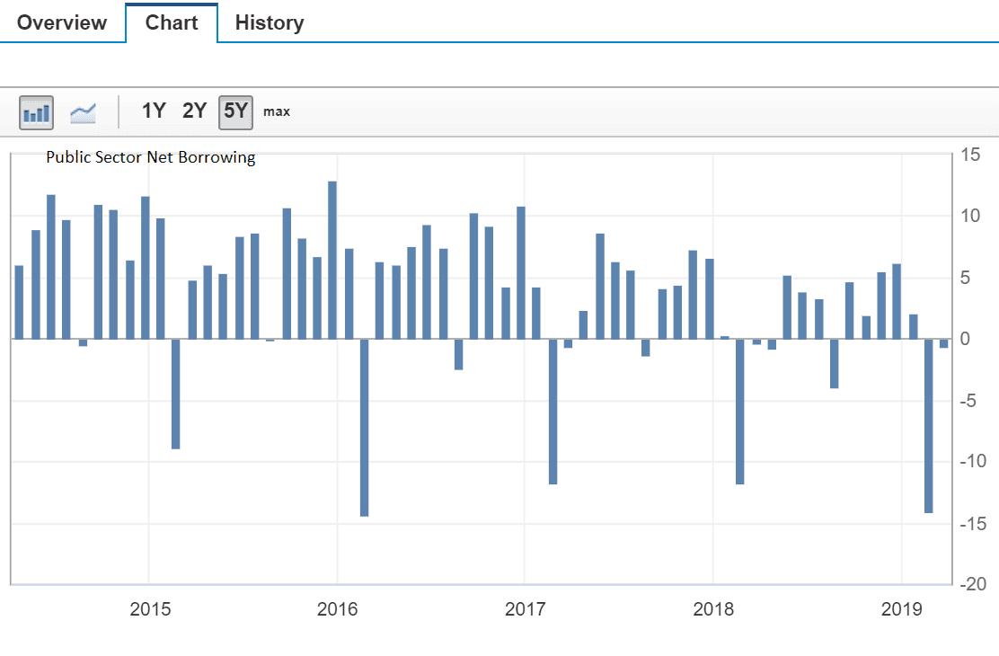The width and height of the screenshot is (999, 656).
Task: Click the large negative bar in early 2019
Action: [x=928, y=425]
